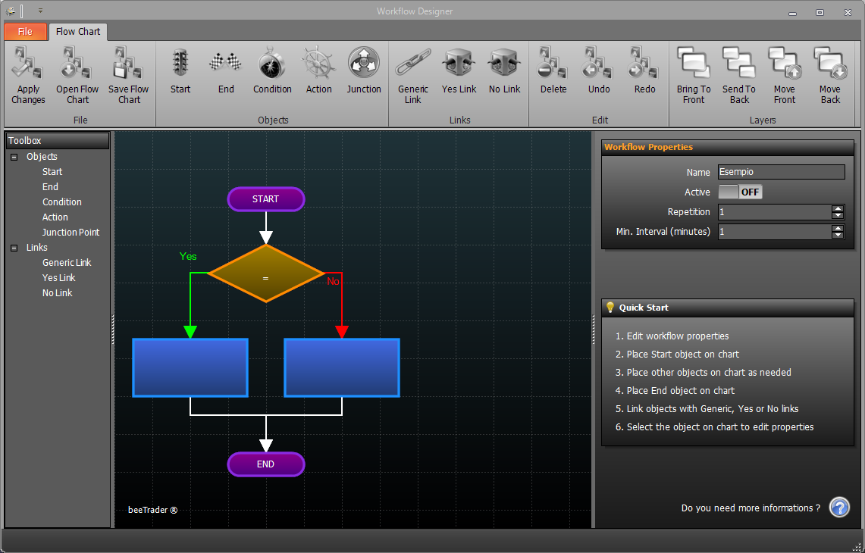This screenshot has width=865, height=553.
Task: Collapse the Objects tree group
Action: click(14, 157)
